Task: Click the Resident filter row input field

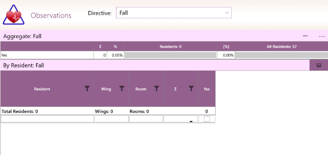Action: pos(47,119)
